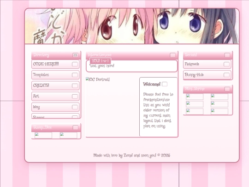This screenshot has width=249, height=187.
Task: Click the Socials! panel title
Action: [x=191, y=55]
